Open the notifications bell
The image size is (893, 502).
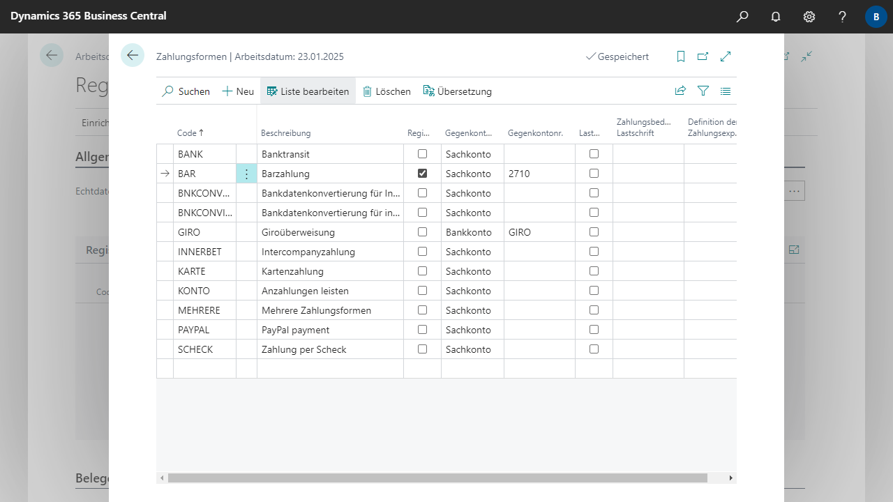(x=776, y=16)
